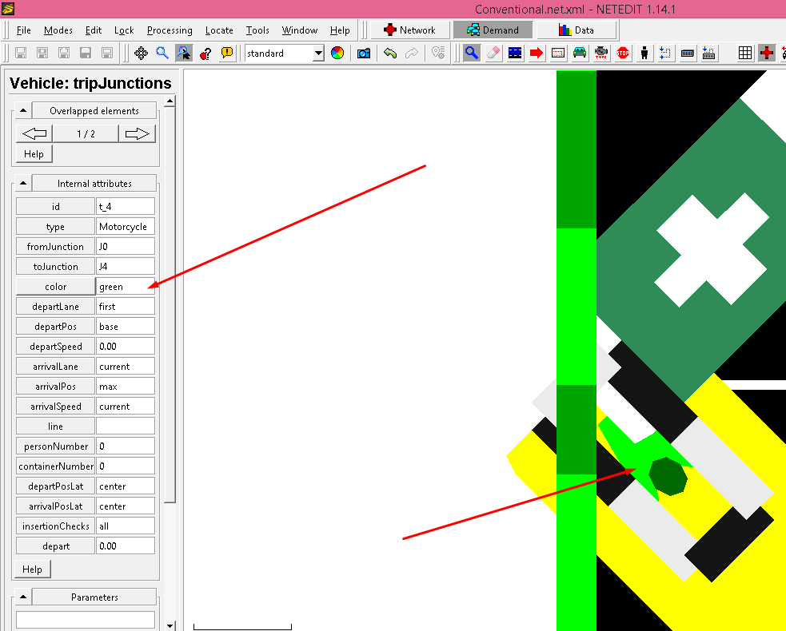Click the toJunction field with J4
Image resolution: width=786 pixels, height=631 pixels.
click(126, 267)
